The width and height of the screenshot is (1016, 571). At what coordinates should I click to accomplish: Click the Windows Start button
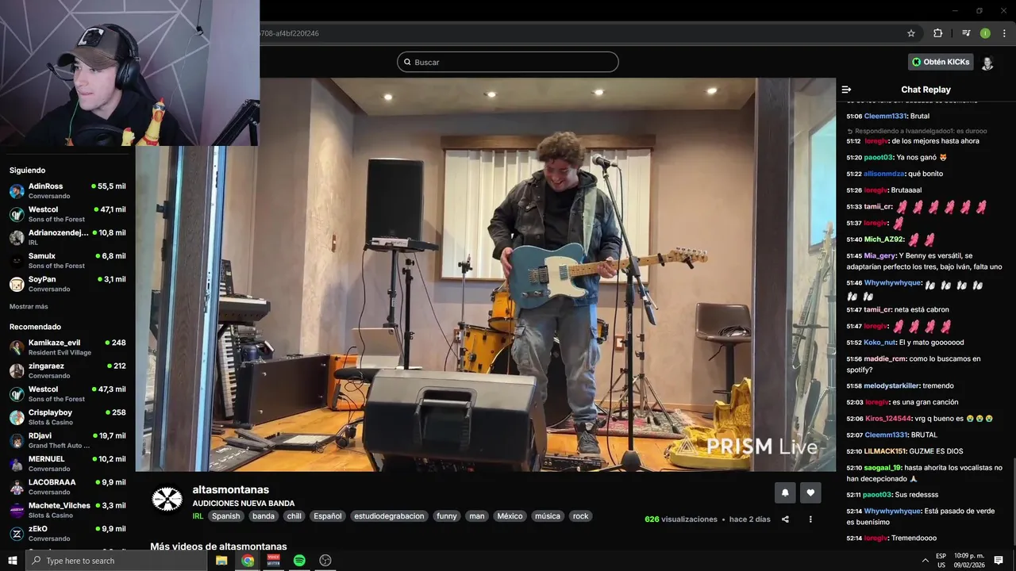(13, 561)
